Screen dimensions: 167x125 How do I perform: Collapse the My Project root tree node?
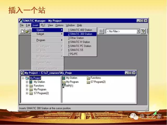tap(23, 78)
